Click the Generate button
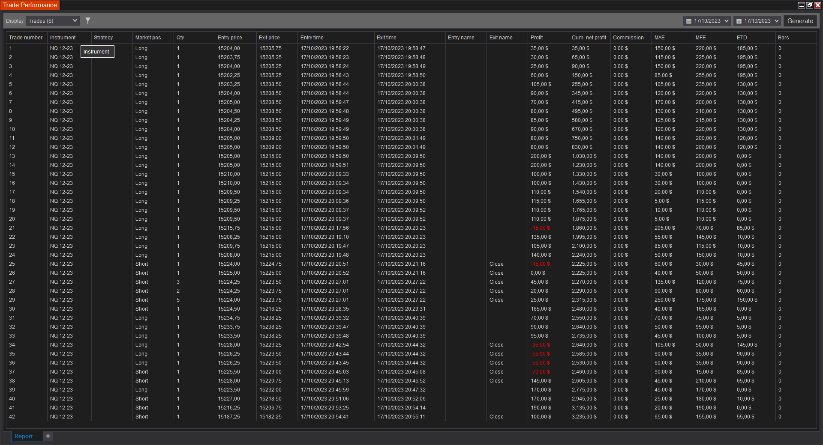This screenshot has width=823, height=445. pos(800,21)
